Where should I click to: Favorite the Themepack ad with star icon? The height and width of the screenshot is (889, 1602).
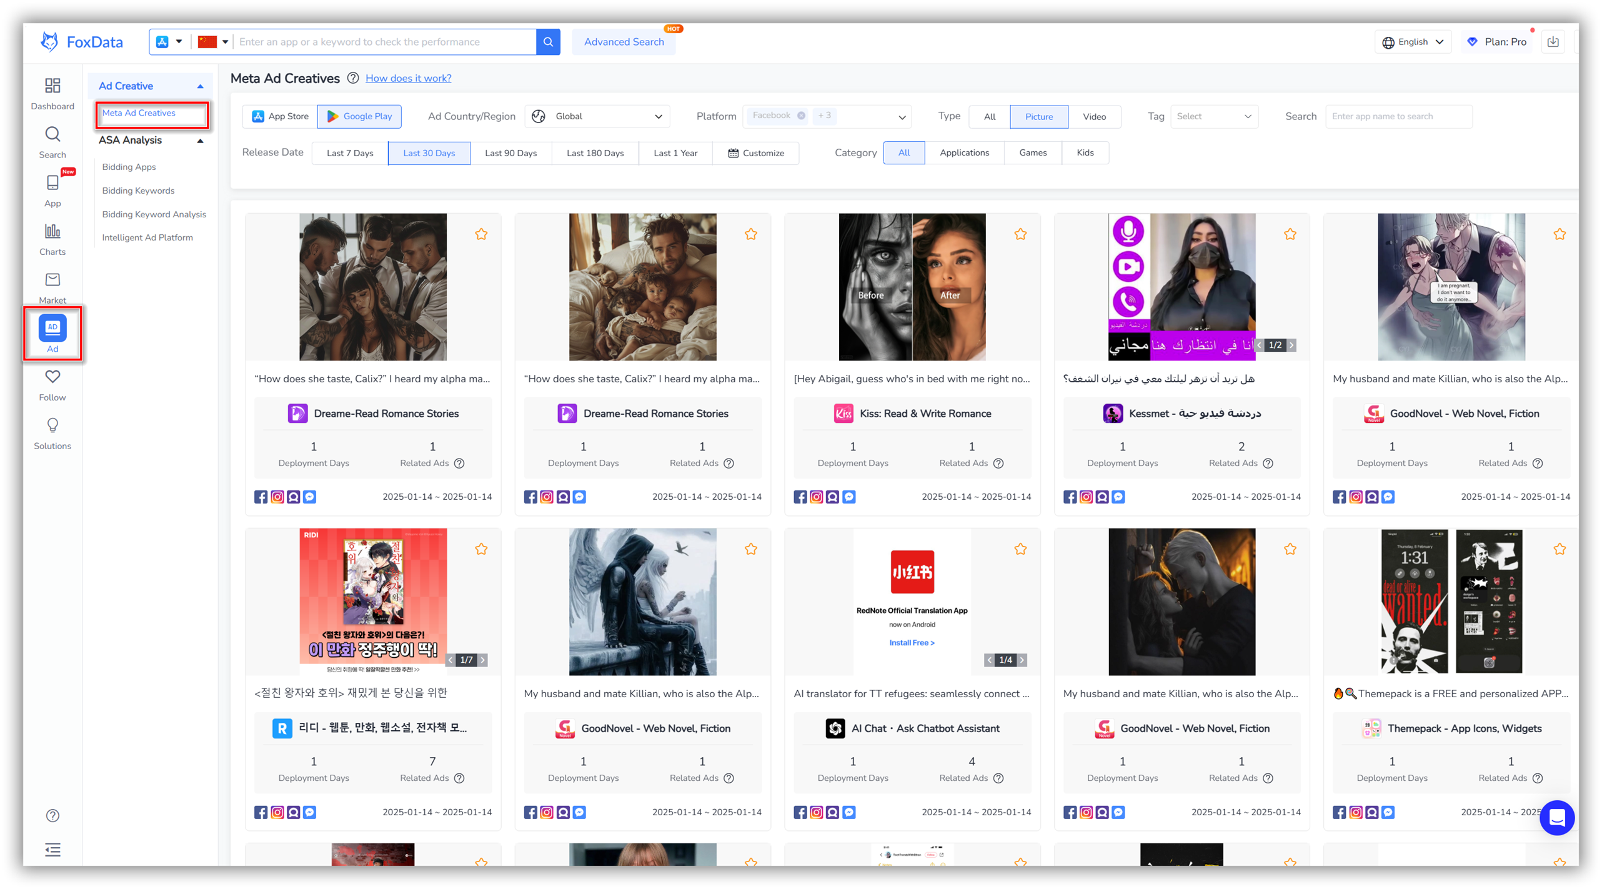[1560, 549]
